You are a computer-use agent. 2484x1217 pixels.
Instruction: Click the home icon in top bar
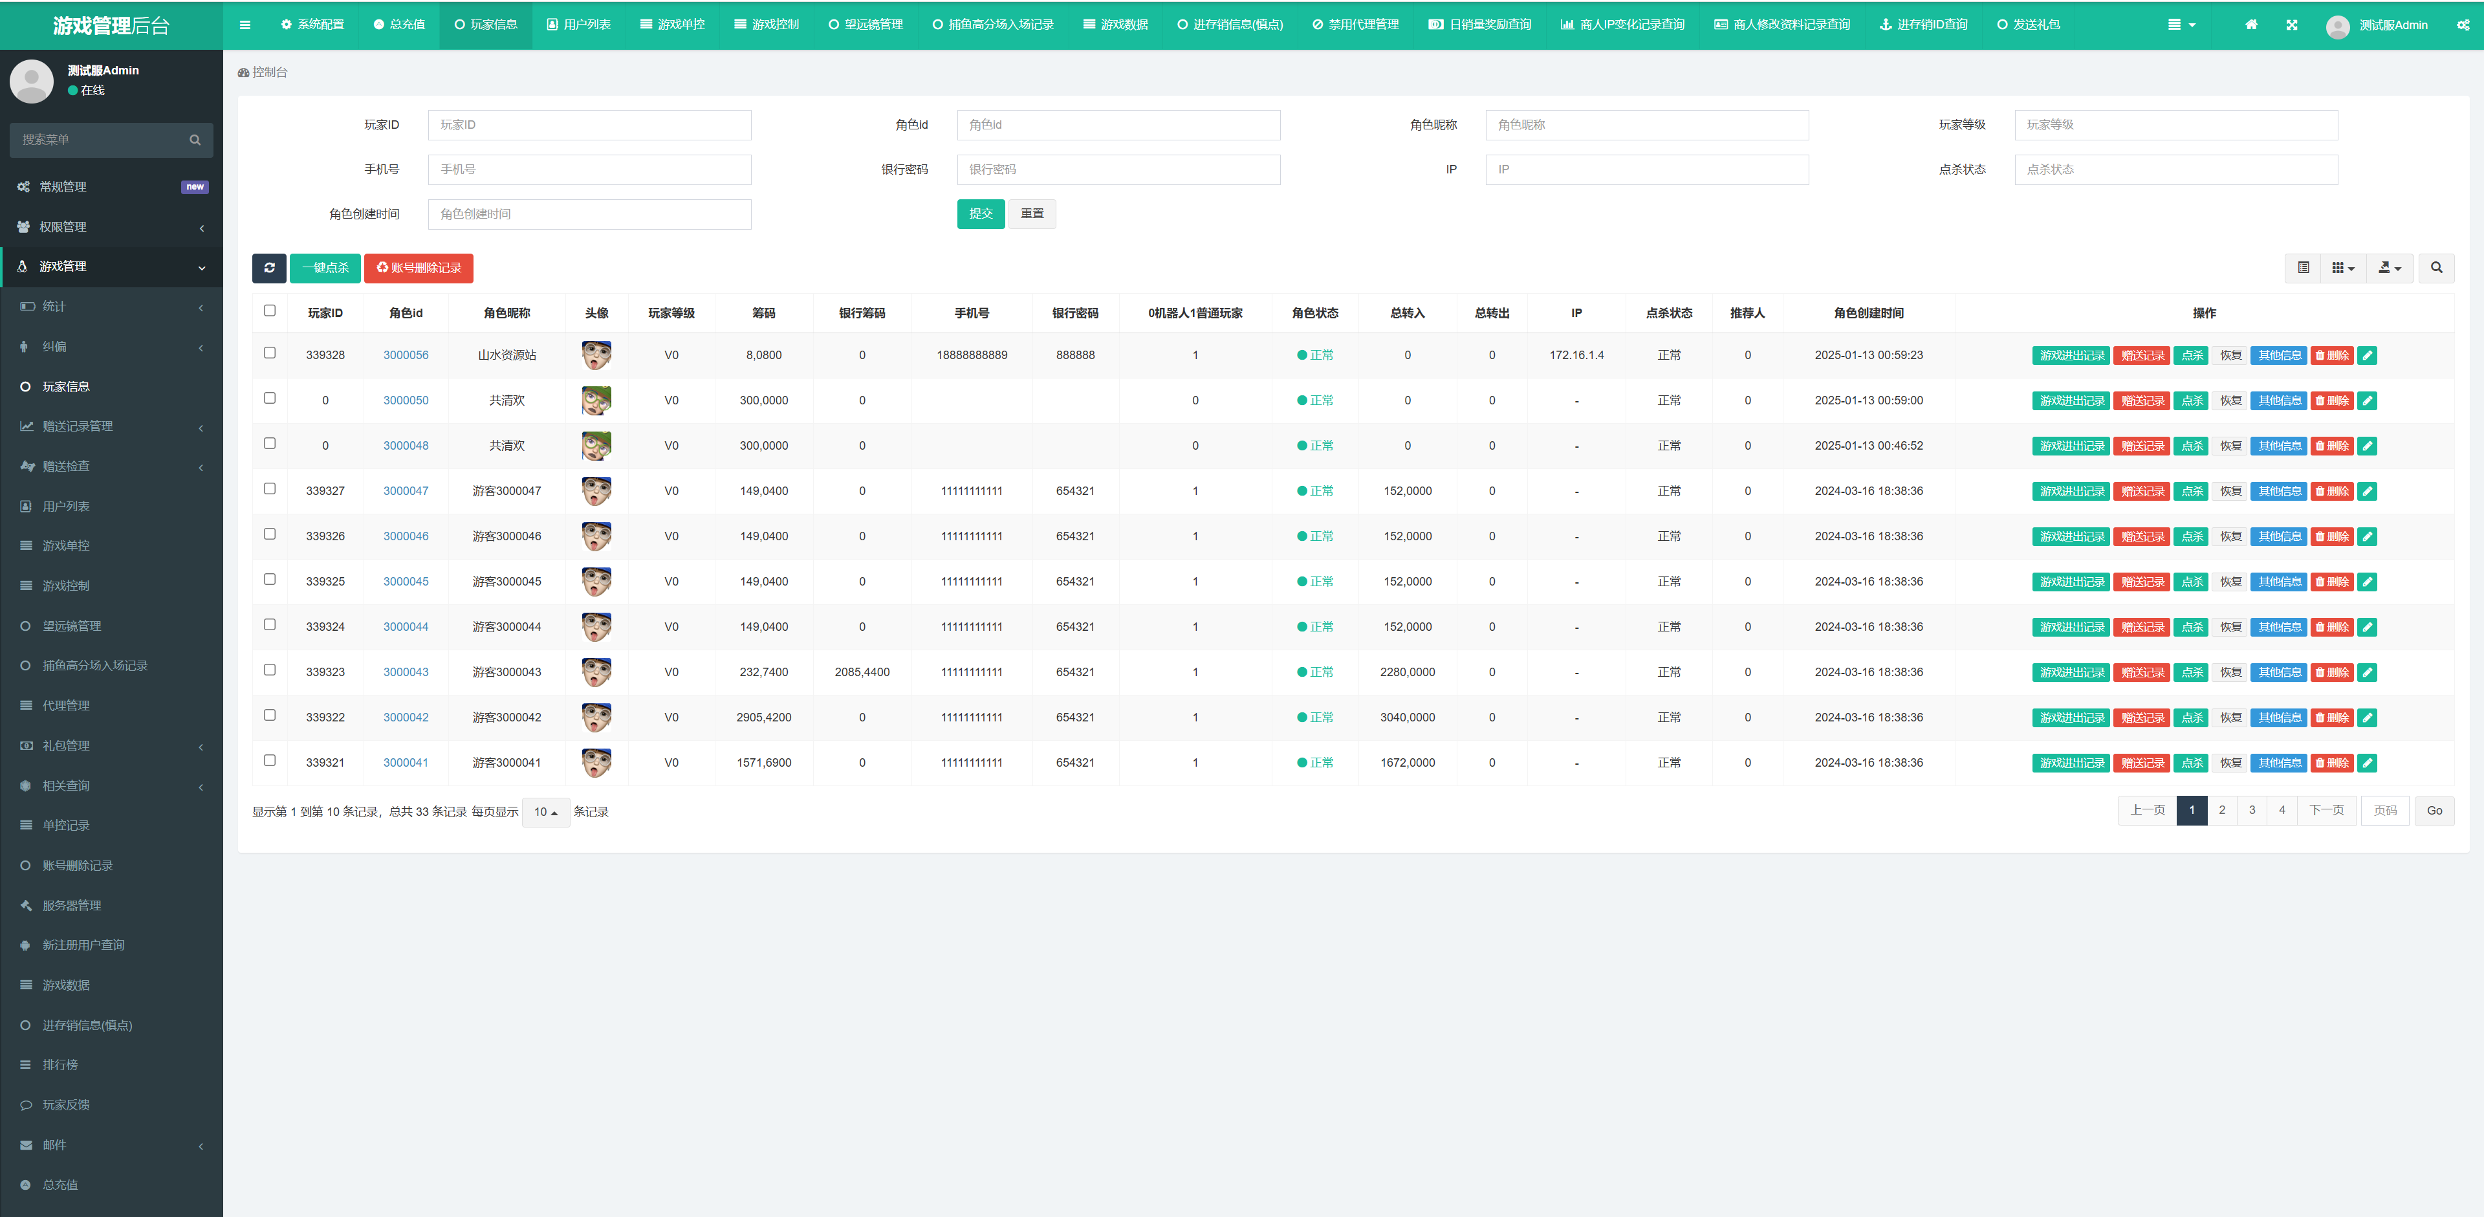pyautogui.click(x=2250, y=25)
